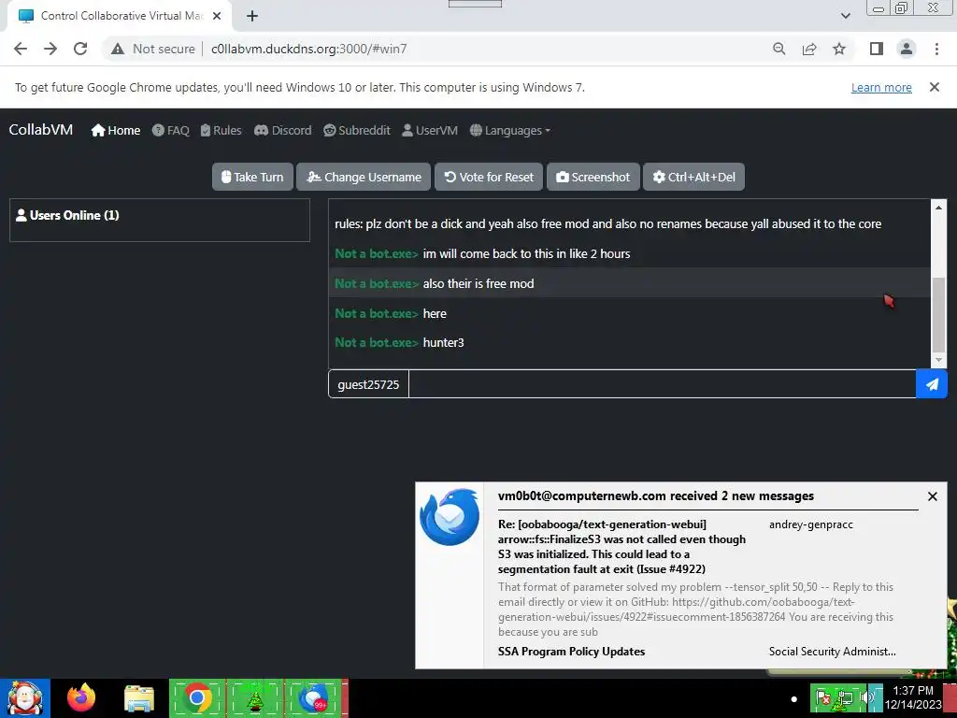Click the 'im will come back' chat message
Viewport: 957px width, 718px height.
pyautogui.click(x=630, y=253)
